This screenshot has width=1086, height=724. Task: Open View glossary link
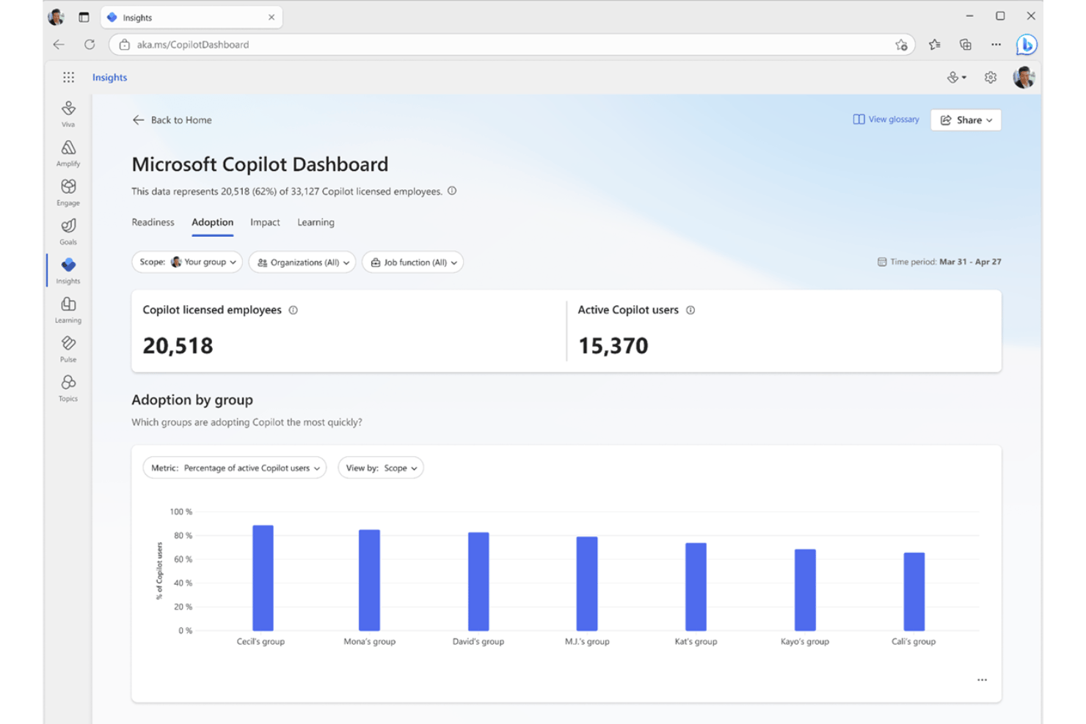pos(886,120)
